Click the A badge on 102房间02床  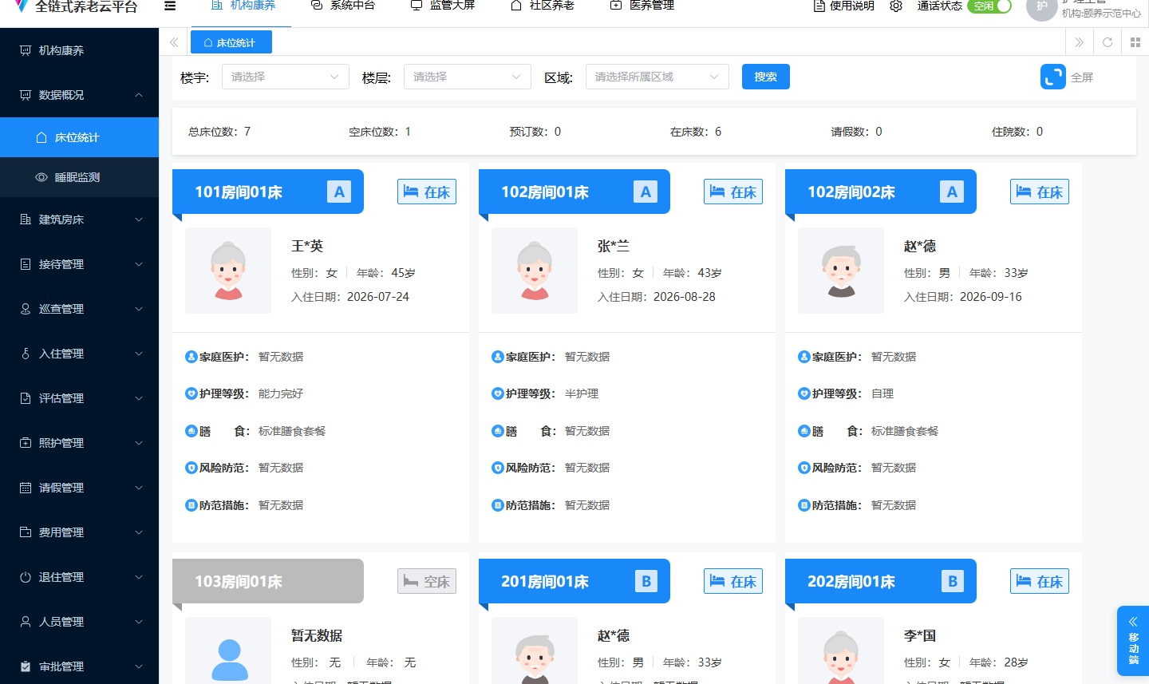(952, 192)
